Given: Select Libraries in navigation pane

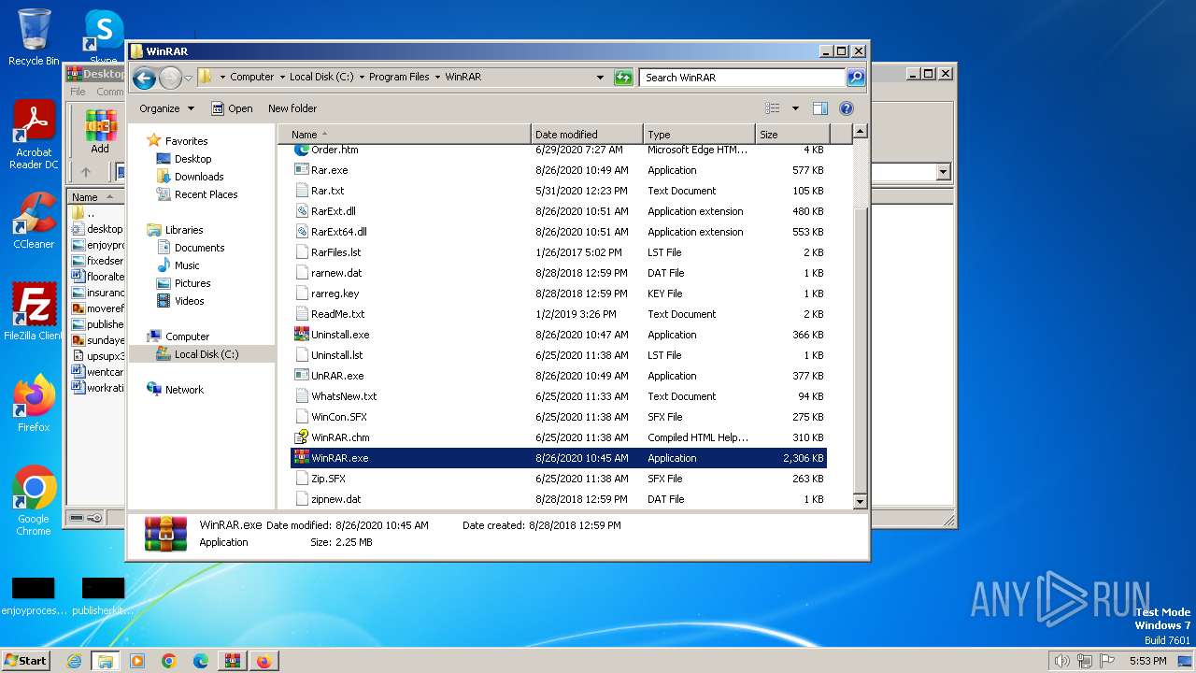Looking at the screenshot, I should (184, 230).
